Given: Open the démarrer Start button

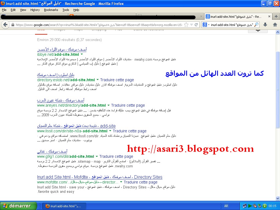Looking at the screenshot, I should click(18, 206).
